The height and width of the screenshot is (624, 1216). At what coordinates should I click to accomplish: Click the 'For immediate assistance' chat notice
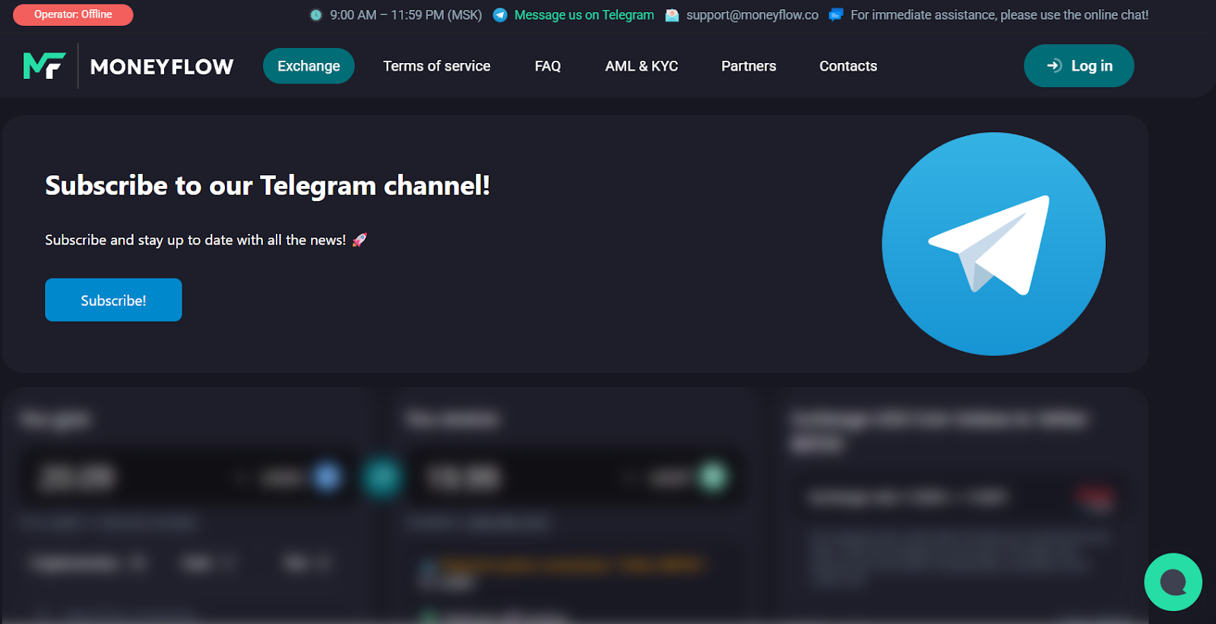(999, 15)
